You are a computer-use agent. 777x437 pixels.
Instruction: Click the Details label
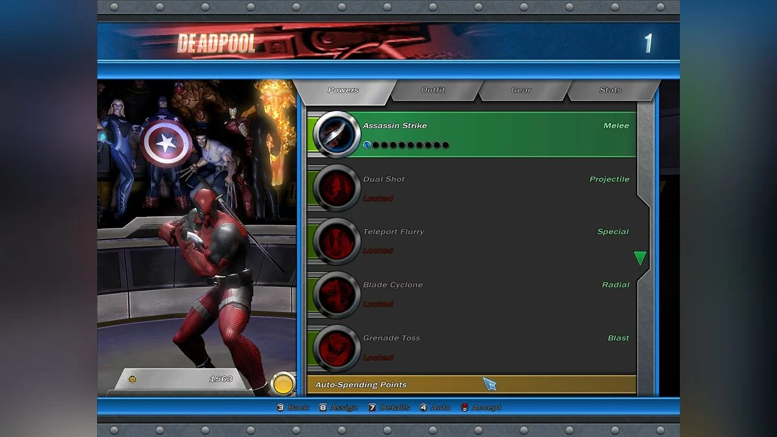[394, 407]
